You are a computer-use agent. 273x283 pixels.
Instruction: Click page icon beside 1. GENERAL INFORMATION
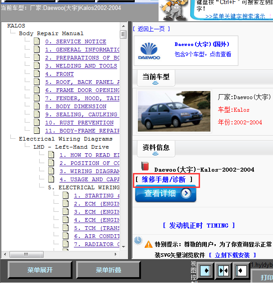[x=37, y=49]
